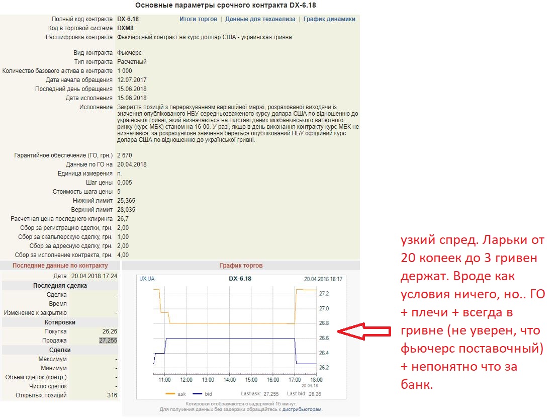Click the base asset quantity 1 000
The width and height of the screenshot is (560, 420).
tap(125, 71)
